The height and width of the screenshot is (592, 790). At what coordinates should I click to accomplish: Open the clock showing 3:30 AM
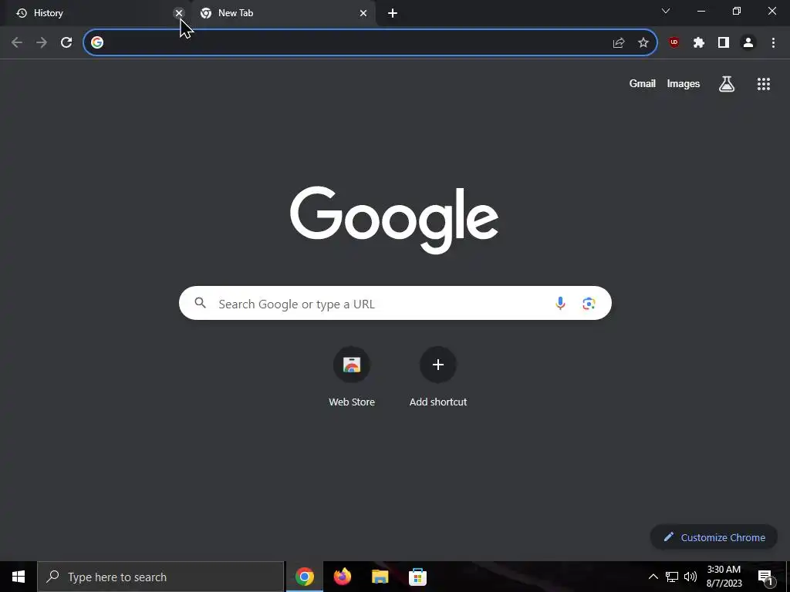724,577
